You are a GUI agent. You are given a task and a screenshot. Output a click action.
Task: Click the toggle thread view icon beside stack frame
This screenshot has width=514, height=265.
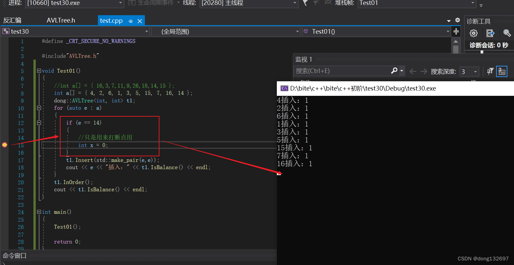click(x=328, y=3)
